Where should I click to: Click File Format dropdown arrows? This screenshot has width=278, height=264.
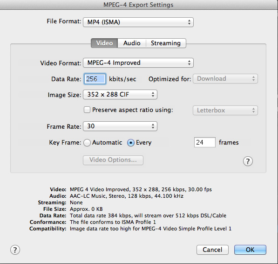189,22
